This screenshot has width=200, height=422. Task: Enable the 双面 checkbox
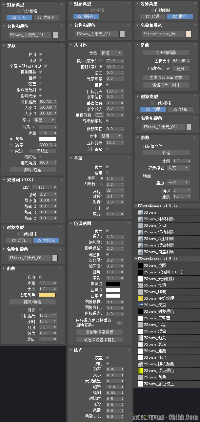pos(41,84)
